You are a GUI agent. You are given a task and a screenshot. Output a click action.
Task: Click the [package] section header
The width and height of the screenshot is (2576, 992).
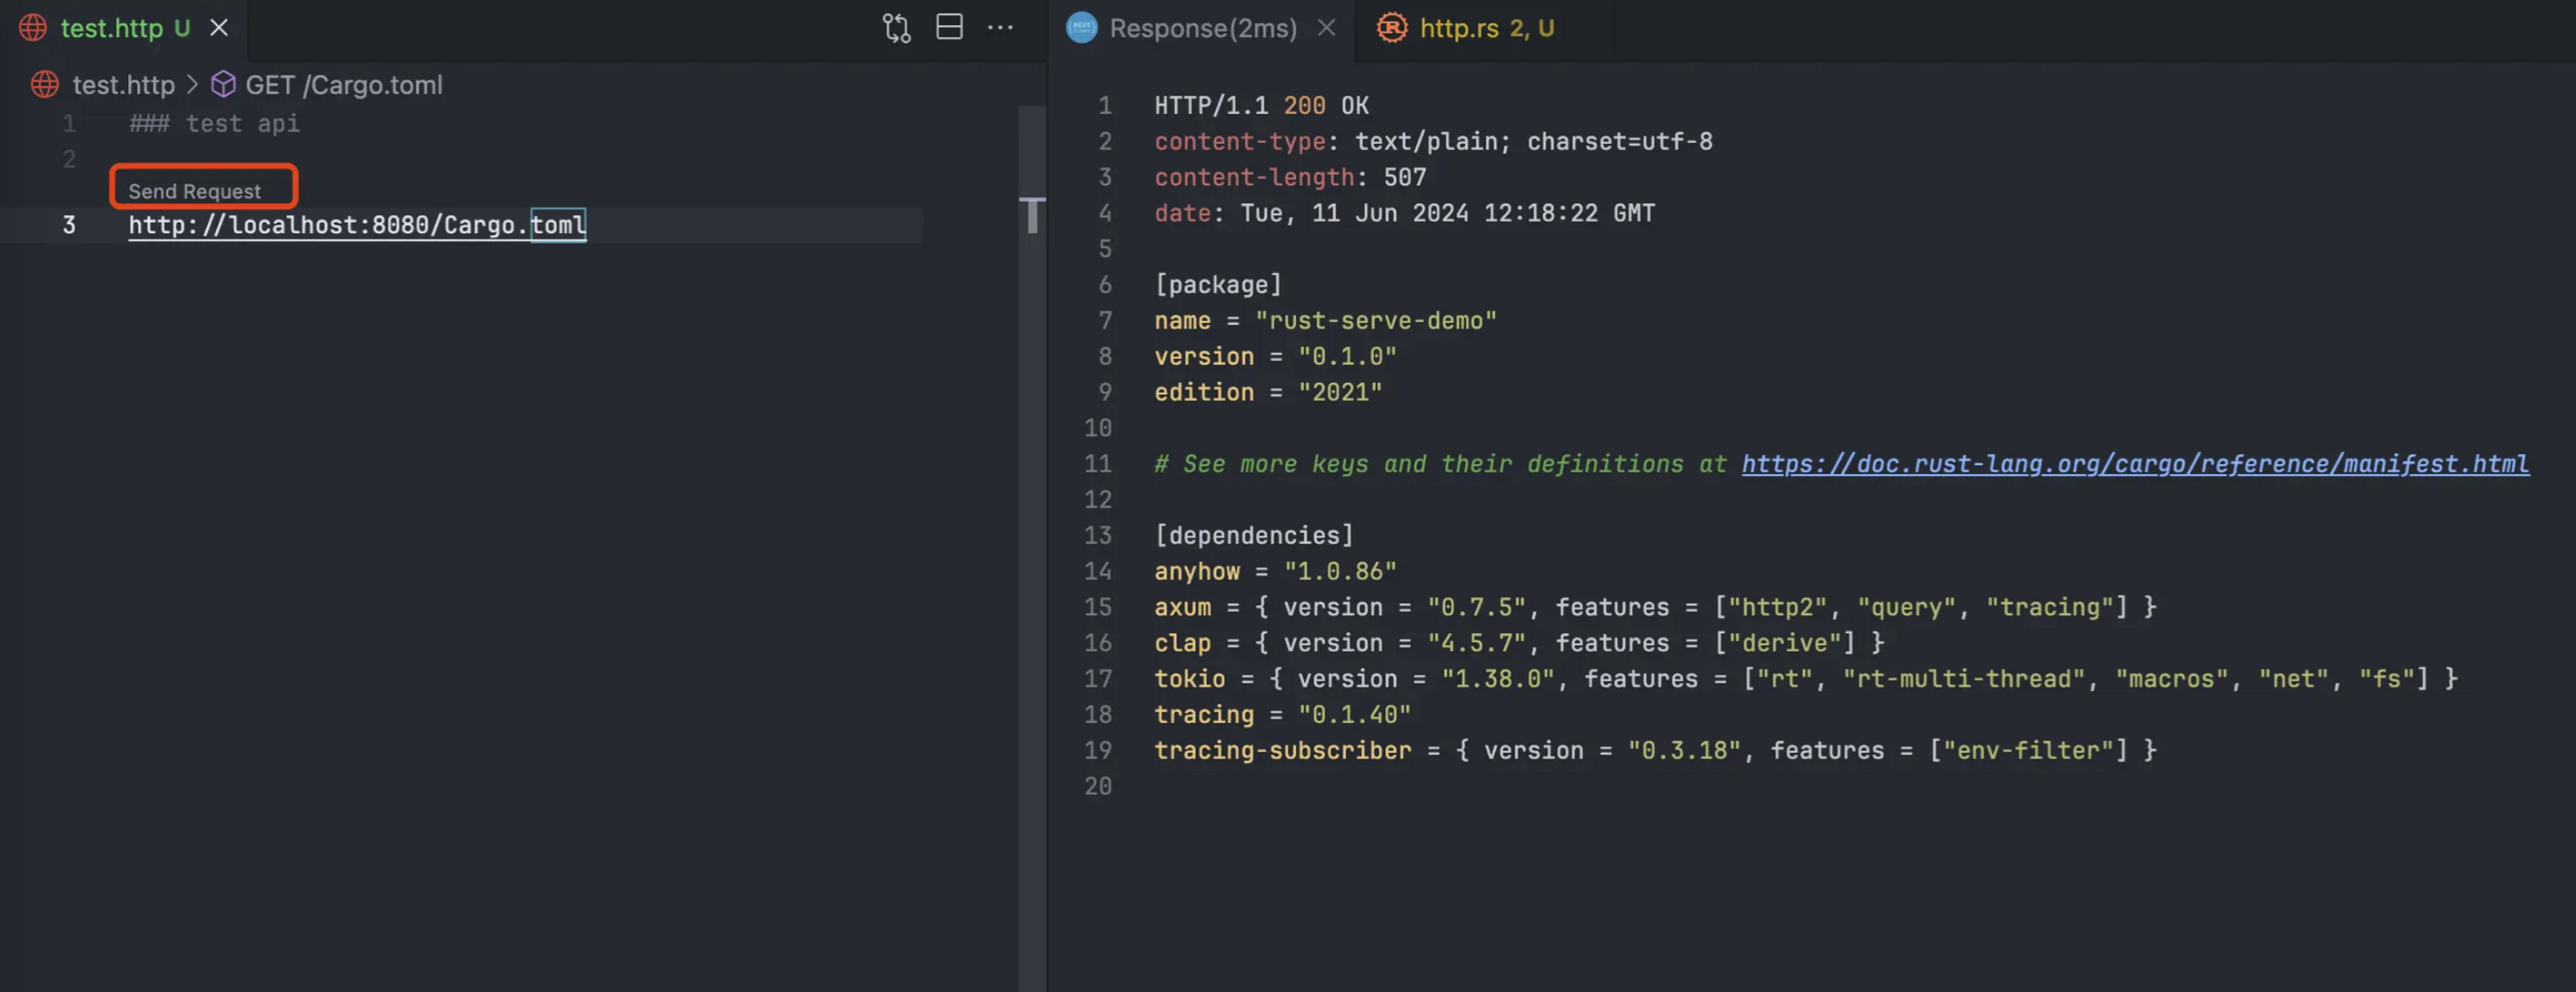[1218, 285]
